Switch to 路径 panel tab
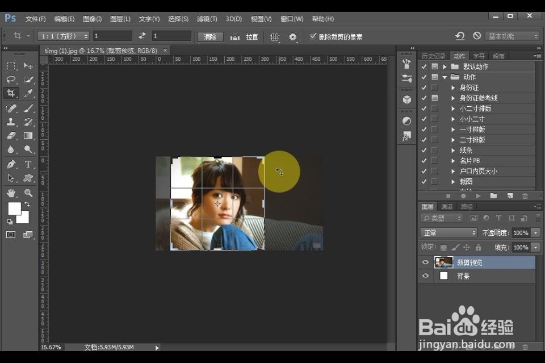Viewport: 545px width, 363px height. tap(467, 207)
